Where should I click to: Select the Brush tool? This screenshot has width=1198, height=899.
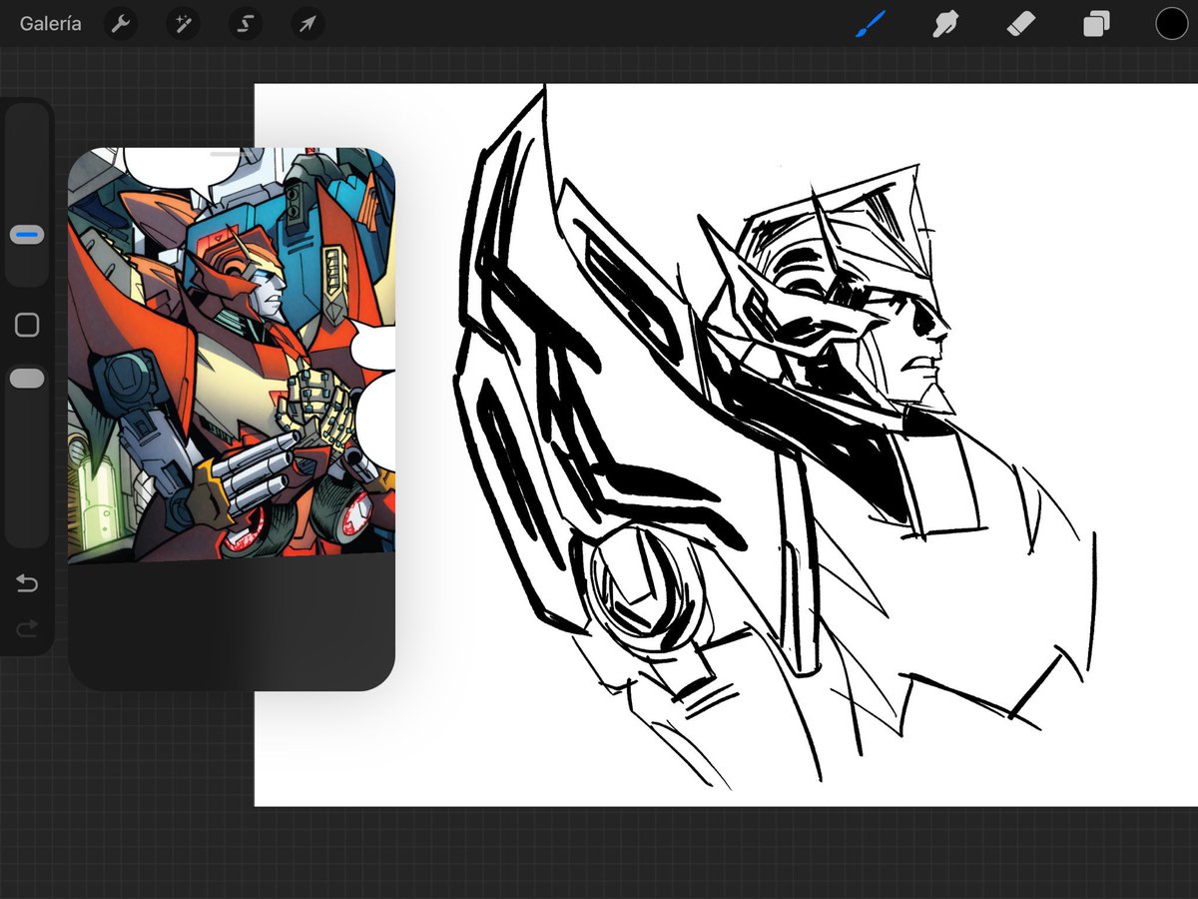(870, 23)
